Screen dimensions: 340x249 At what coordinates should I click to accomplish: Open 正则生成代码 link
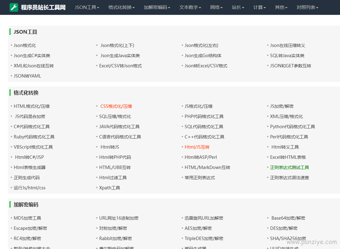tap(27, 178)
